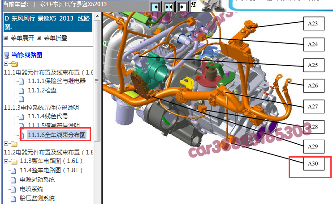Click the collapse-left panel arrow icon
333x204 pixels.
tap(182, 7)
